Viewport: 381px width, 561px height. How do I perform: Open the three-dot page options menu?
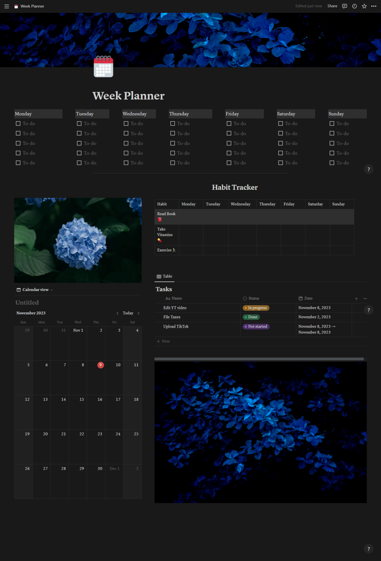374,6
